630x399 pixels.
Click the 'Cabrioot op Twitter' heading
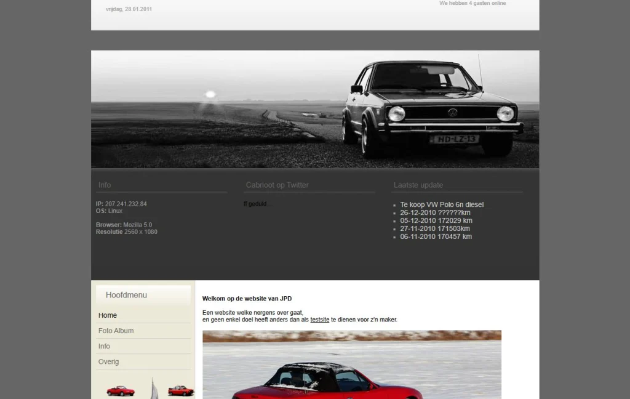(277, 185)
